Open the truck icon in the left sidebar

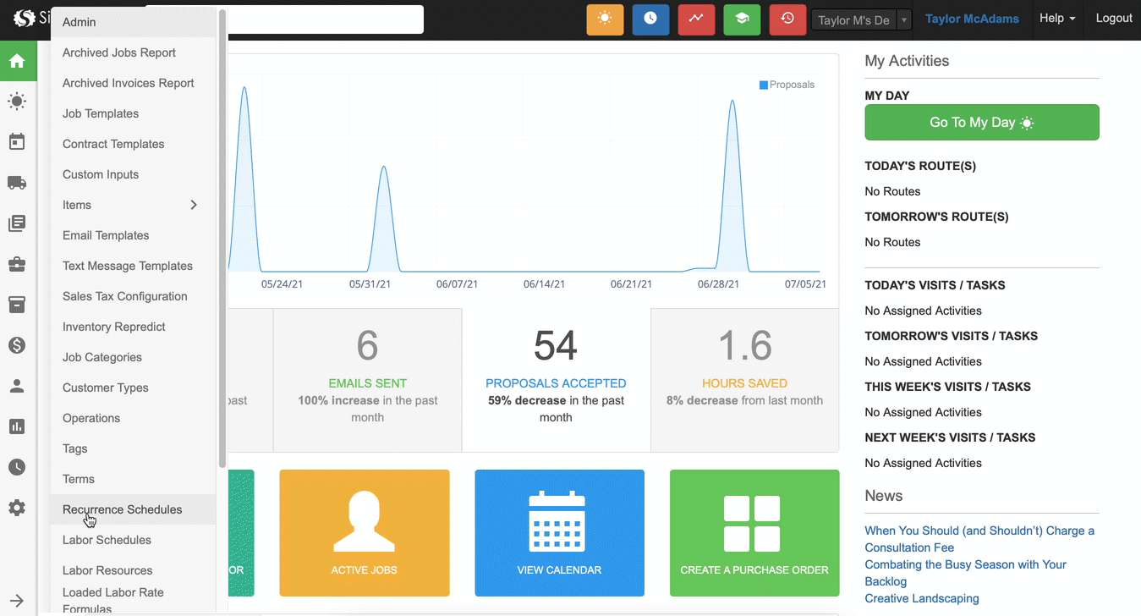click(17, 183)
